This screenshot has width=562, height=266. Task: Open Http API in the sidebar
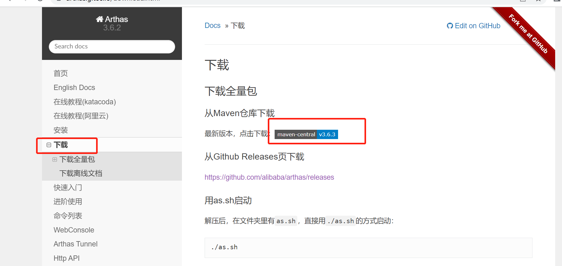click(x=67, y=258)
